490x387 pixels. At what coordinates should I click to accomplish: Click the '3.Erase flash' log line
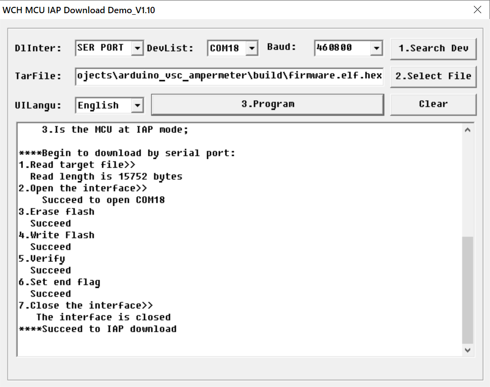pyautogui.click(x=57, y=212)
